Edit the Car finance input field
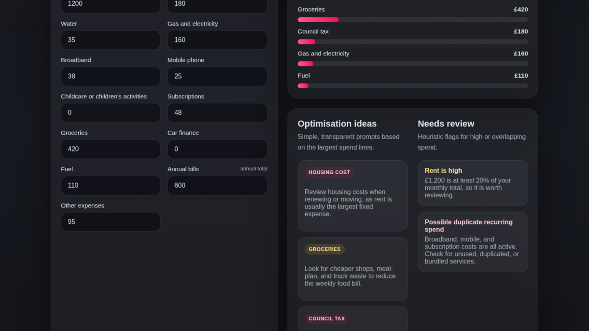 point(217,149)
